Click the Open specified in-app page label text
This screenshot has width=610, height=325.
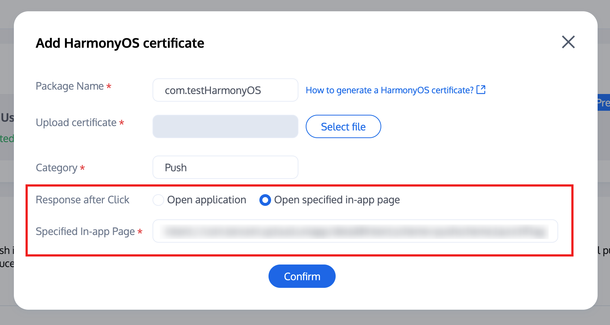(337, 200)
